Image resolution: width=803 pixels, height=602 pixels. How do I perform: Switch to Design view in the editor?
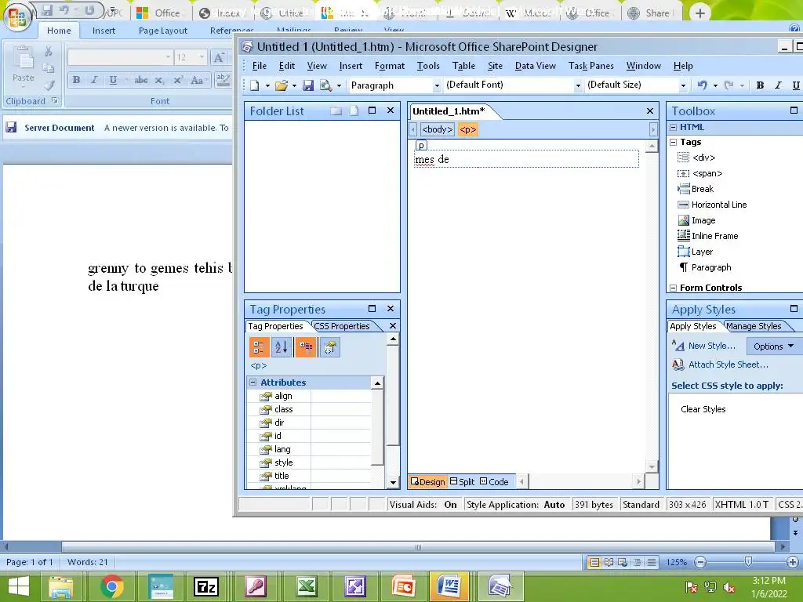point(427,482)
